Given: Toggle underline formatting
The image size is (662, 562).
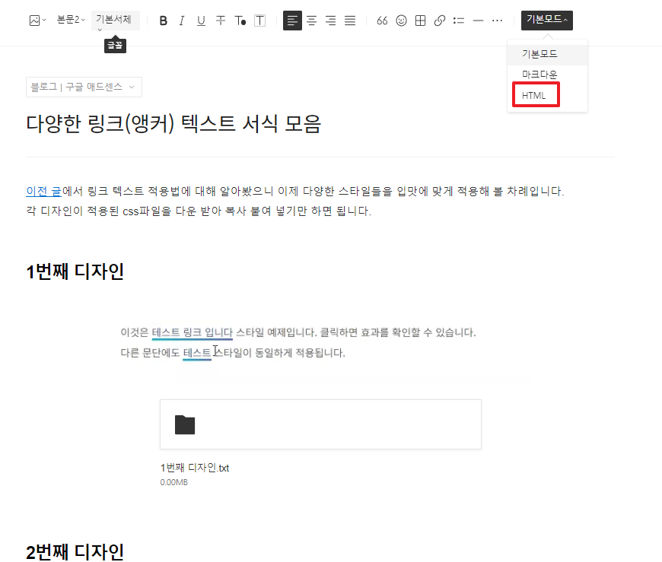Looking at the screenshot, I should (x=201, y=21).
